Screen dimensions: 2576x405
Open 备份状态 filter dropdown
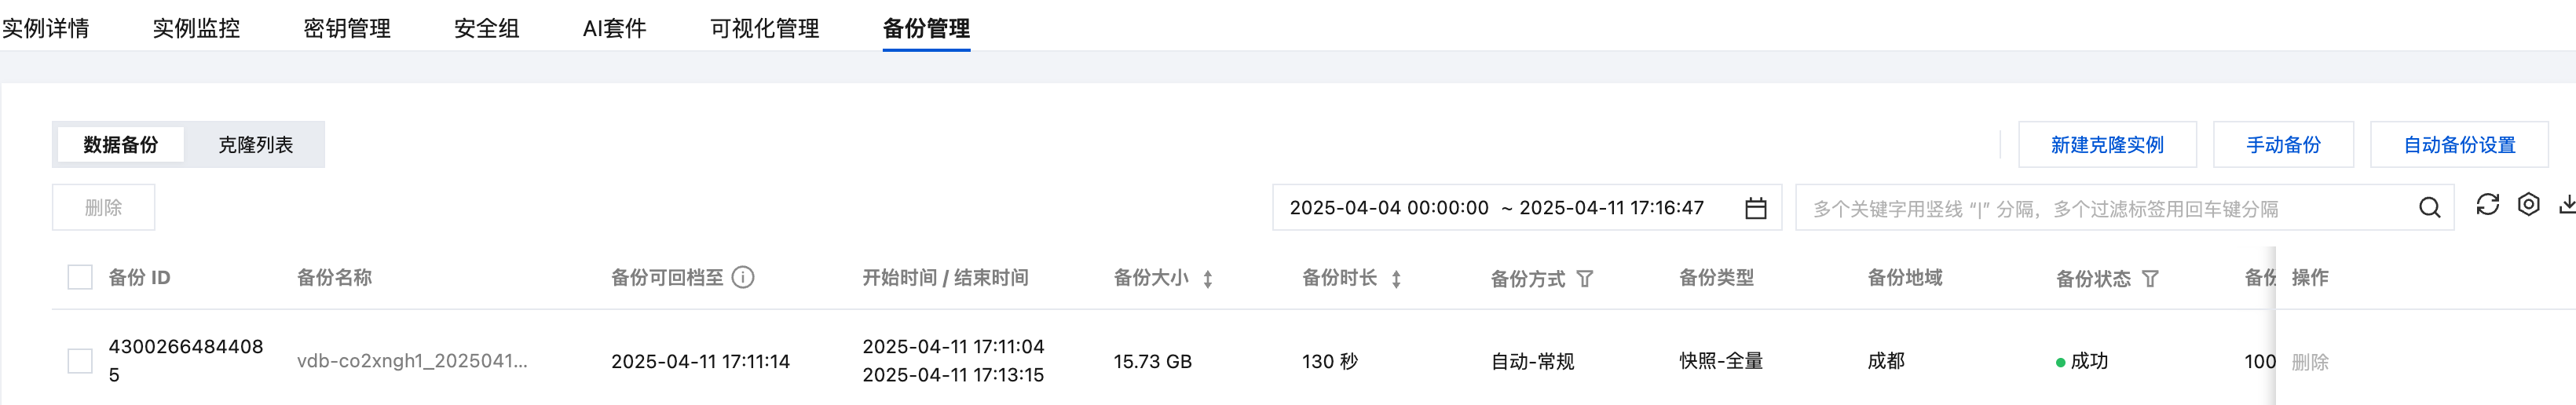tap(2150, 279)
